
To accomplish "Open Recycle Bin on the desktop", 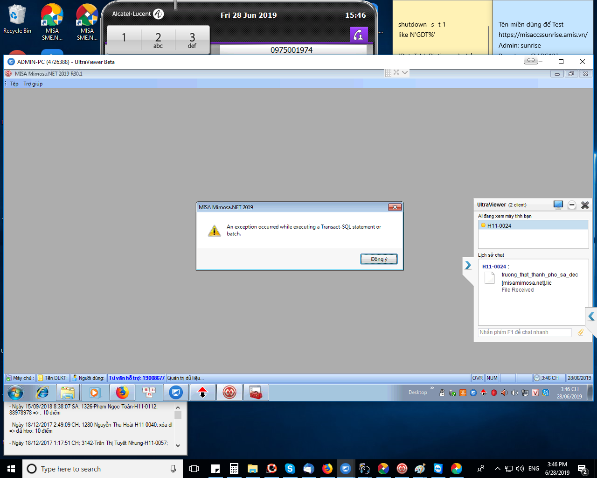I will point(17,20).
